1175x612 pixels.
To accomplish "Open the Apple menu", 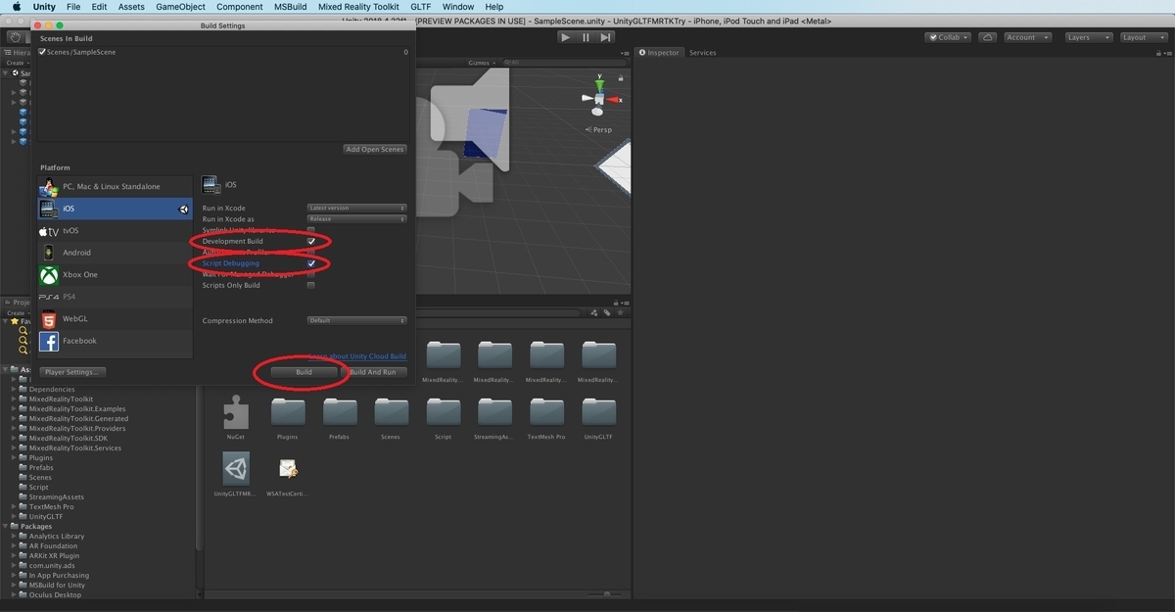I will (17, 7).
